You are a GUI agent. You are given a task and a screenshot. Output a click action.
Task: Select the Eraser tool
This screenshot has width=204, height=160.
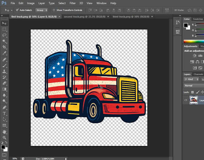pyautogui.click(x=4, y=83)
